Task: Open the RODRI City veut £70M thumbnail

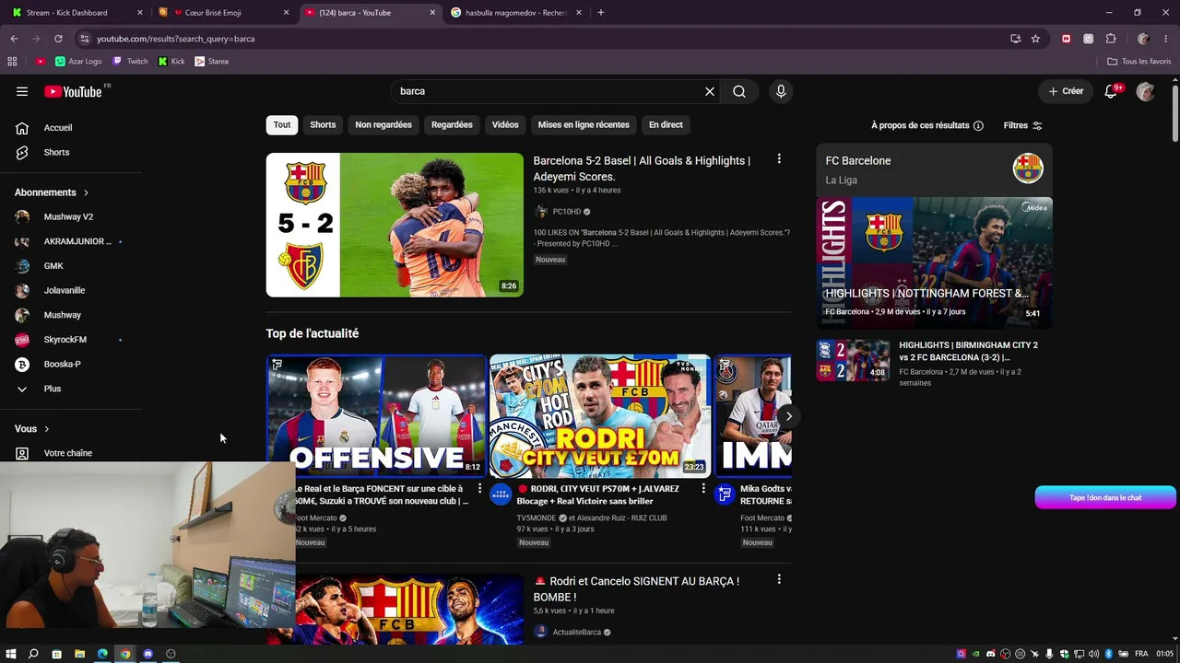Action: click(600, 415)
